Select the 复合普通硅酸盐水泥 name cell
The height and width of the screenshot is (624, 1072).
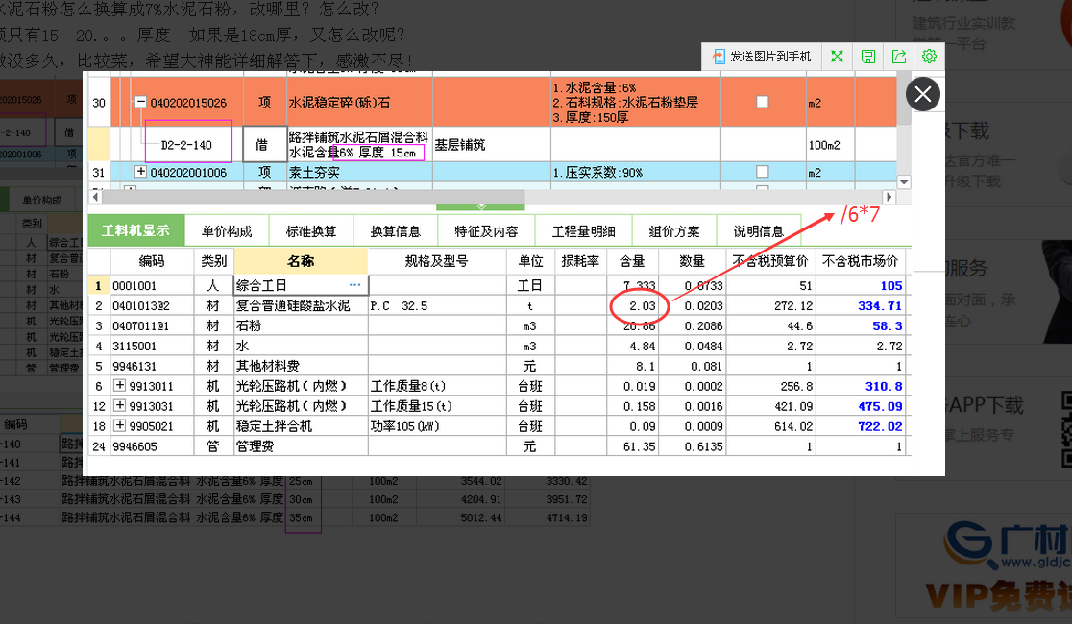(x=301, y=305)
